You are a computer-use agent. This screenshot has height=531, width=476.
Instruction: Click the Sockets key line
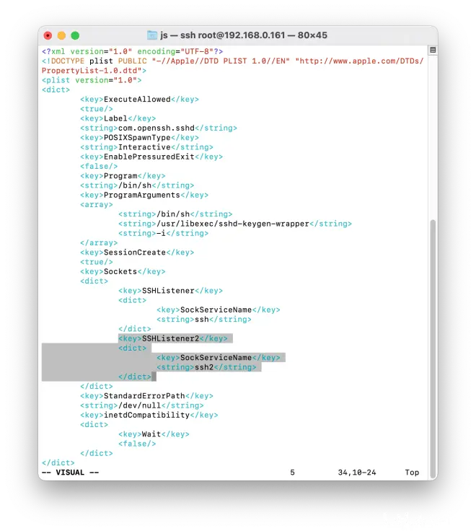[x=123, y=271]
